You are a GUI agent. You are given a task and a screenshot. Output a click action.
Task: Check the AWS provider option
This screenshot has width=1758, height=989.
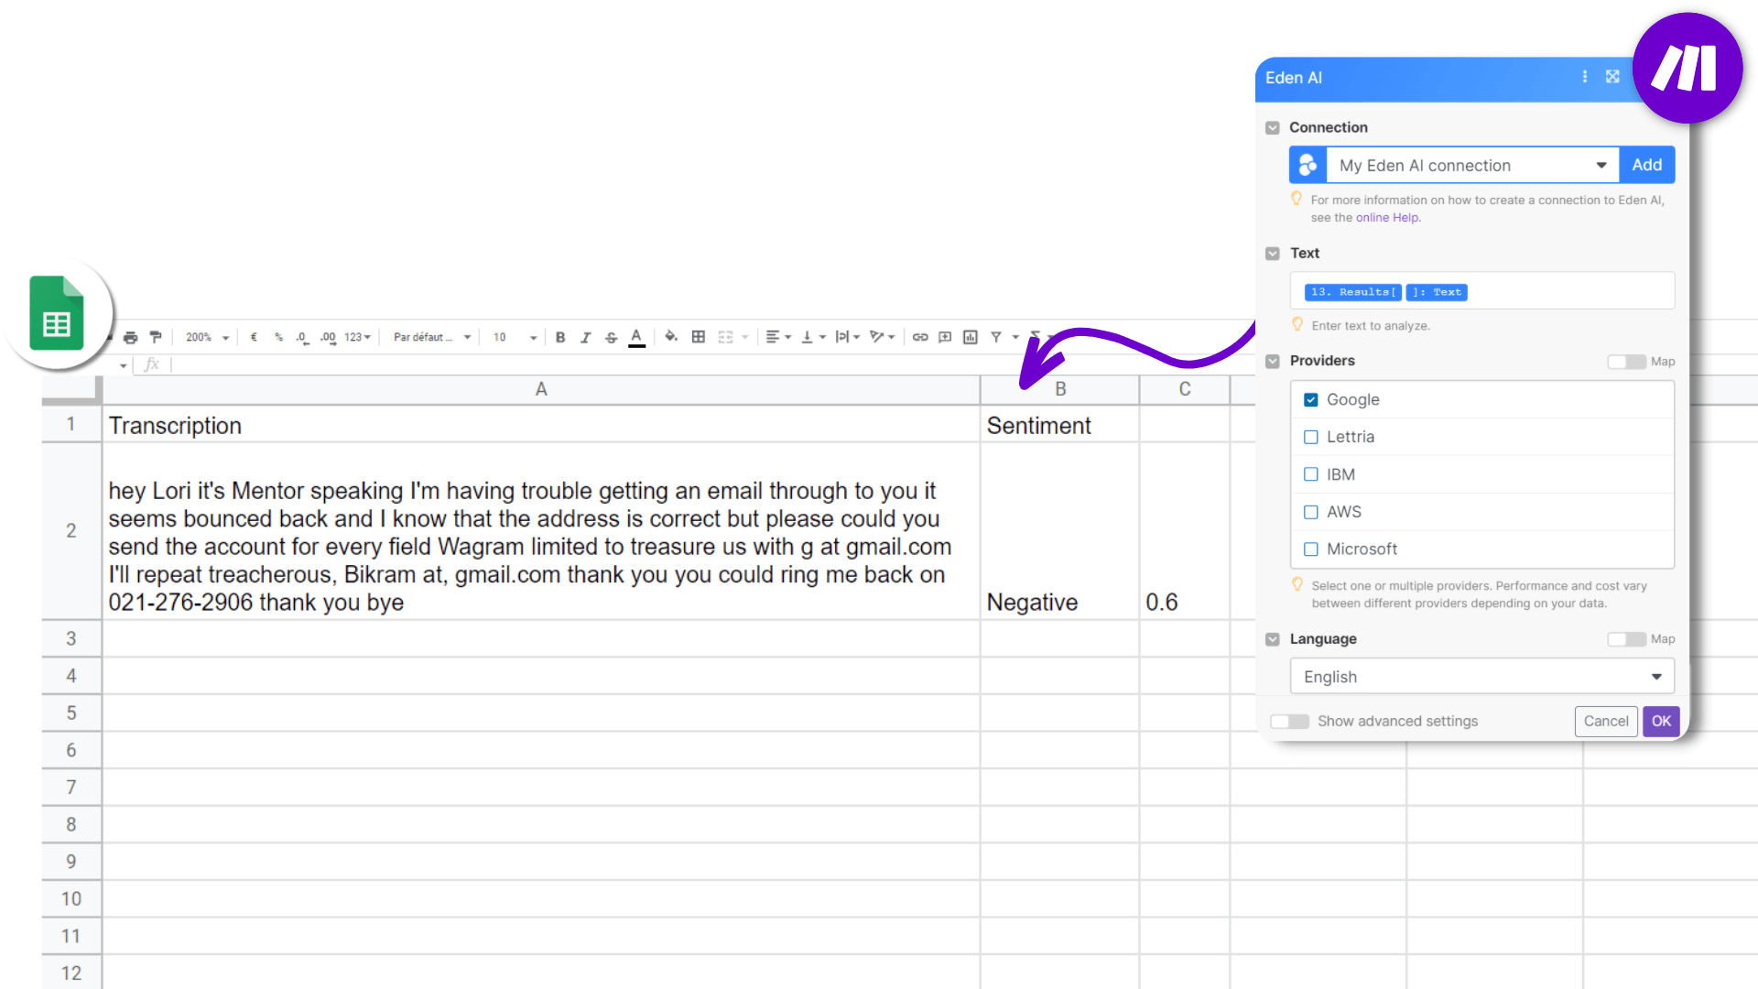click(x=1311, y=512)
